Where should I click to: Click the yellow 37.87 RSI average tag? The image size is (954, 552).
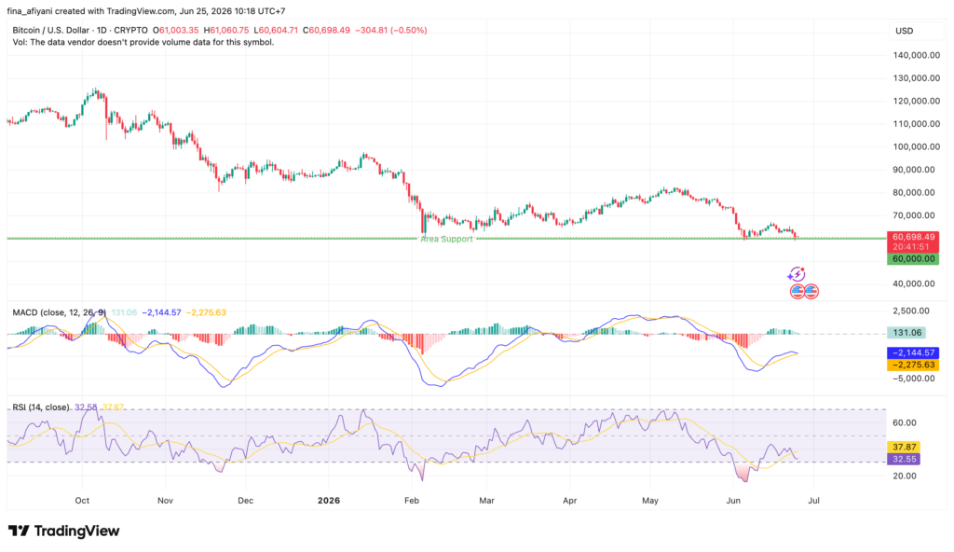[904, 448]
